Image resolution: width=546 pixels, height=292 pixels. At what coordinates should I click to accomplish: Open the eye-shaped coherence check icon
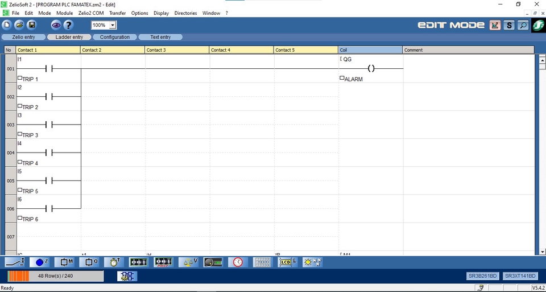click(56, 25)
